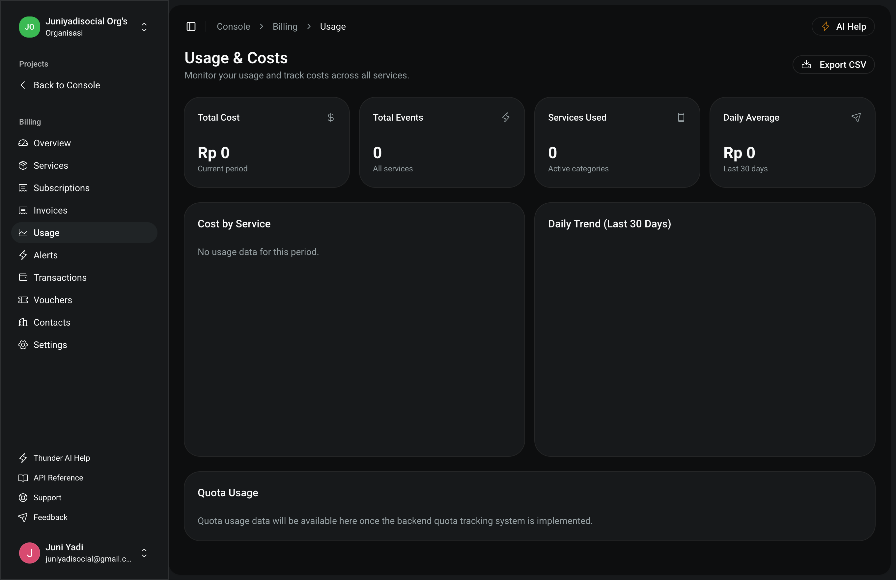Select the Usage sidebar item
896x580 pixels.
coord(84,233)
